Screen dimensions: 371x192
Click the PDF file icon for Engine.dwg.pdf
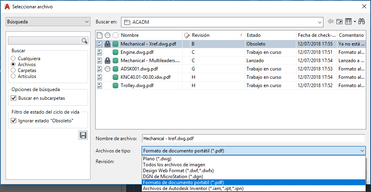pyautogui.click(x=100, y=52)
